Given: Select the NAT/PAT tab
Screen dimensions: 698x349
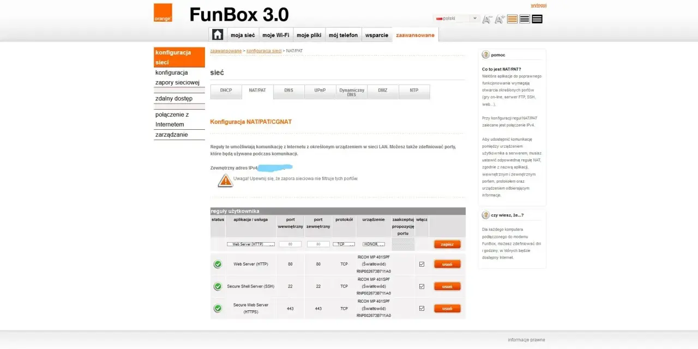Looking at the screenshot, I should [257, 91].
